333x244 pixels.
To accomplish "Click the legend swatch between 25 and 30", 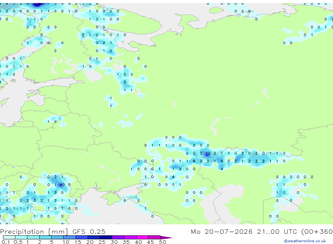I will point(106,237).
